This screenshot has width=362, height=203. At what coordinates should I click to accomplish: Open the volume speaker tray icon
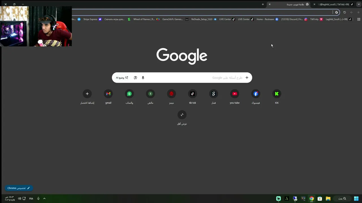19,198
